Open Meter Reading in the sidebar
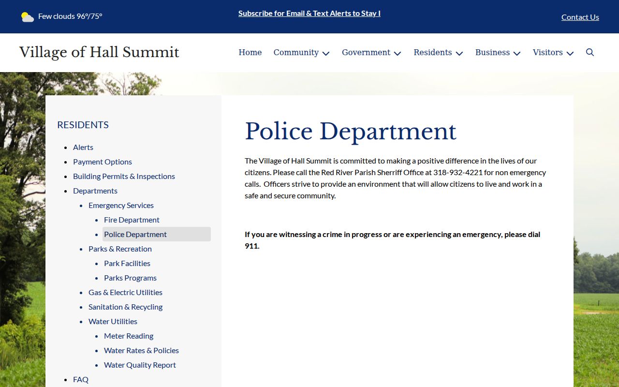The height and width of the screenshot is (387, 619). [x=129, y=336]
